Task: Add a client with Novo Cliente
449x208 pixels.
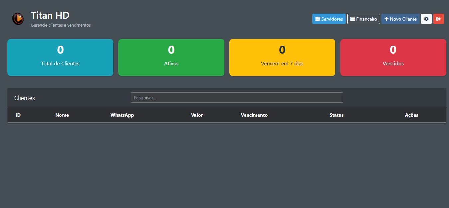Action: [x=400, y=19]
